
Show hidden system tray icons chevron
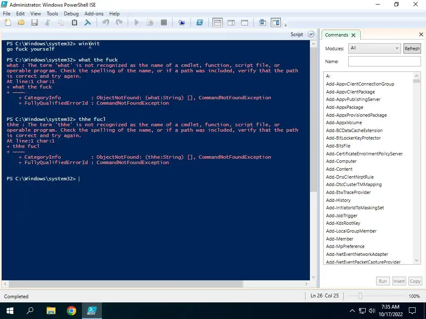click(352, 311)
